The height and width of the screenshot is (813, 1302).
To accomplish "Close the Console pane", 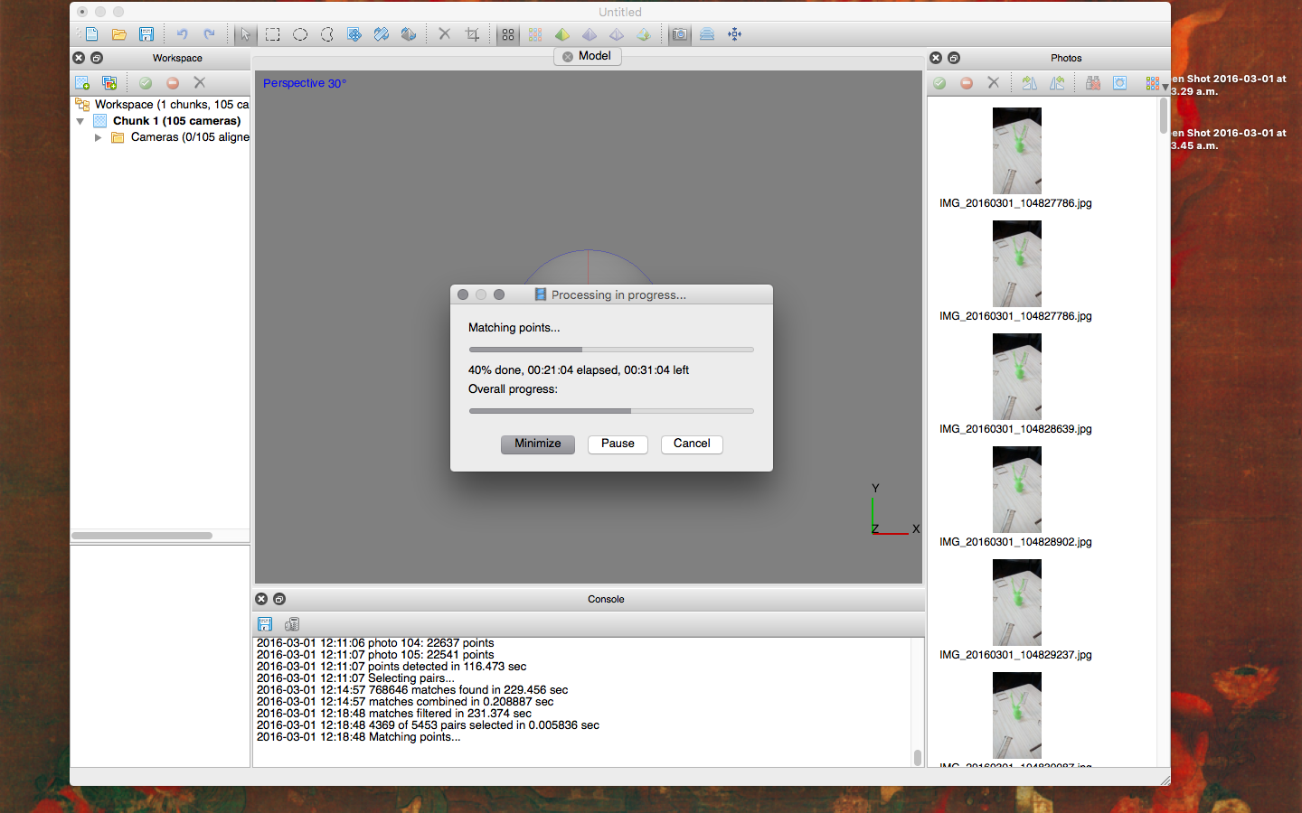I will point(261,599).
